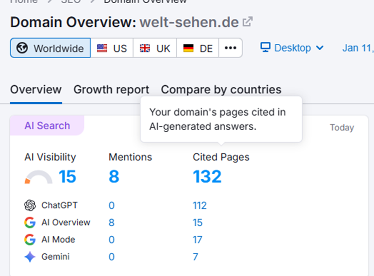This screenshot has width=374, height=276.
Task: Click the Google icon beside AI Mode
Action: 30,240
